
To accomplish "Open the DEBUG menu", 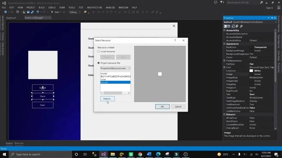I will tap(52, 7).
